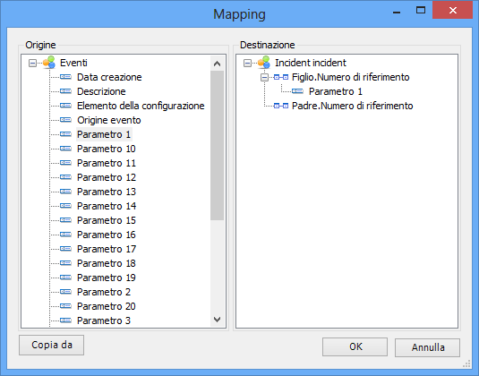This screenshot has height=376, width=479.
Task: Select Padre.Numero di riferimento in Destinazione
Action: tap(352, 106)
